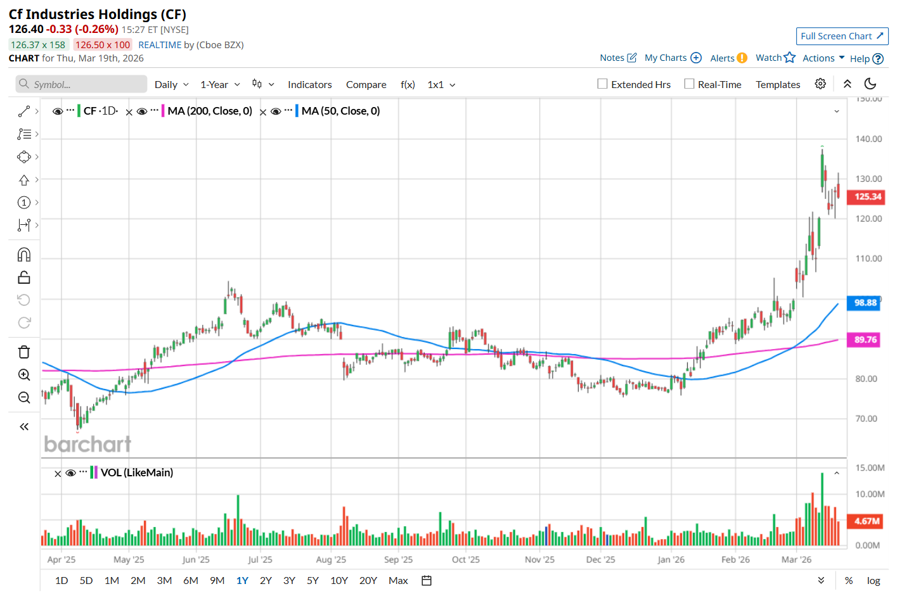The height and width of the screenshot is (603, 921).
Task: Open the Daily interval dropdown
Action: point(171,84)
